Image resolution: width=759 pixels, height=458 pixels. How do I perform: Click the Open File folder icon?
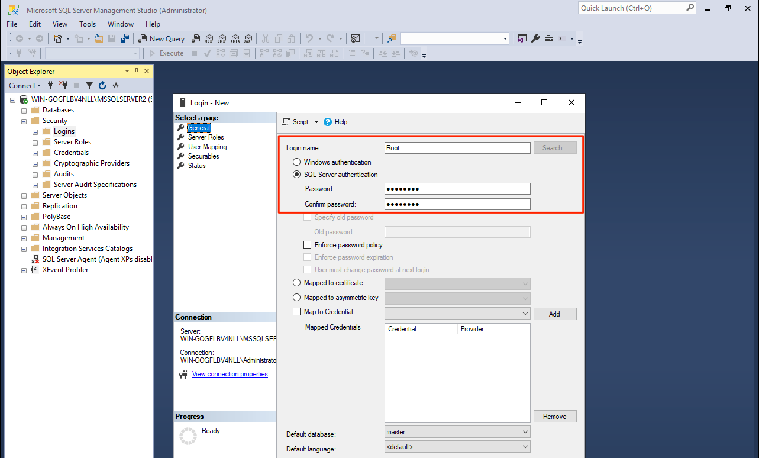pos(99,38)
